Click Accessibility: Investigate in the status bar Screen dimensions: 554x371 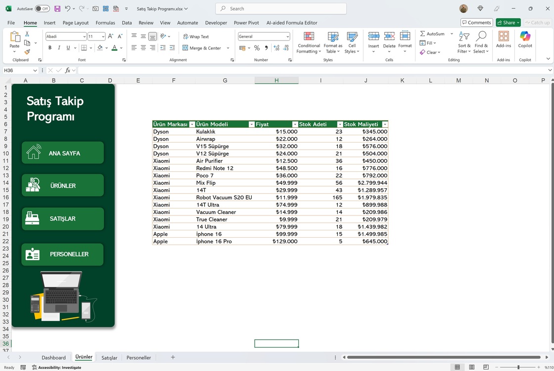[56, 368]
